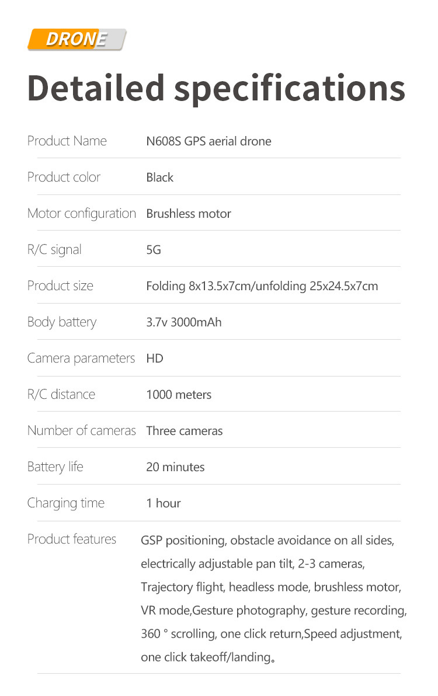
Task: Click the "1000 meters" distance value
Action: [179, 395]
